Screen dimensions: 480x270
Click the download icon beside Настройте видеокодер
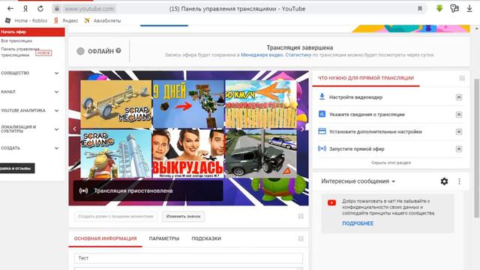coord(322,97)
